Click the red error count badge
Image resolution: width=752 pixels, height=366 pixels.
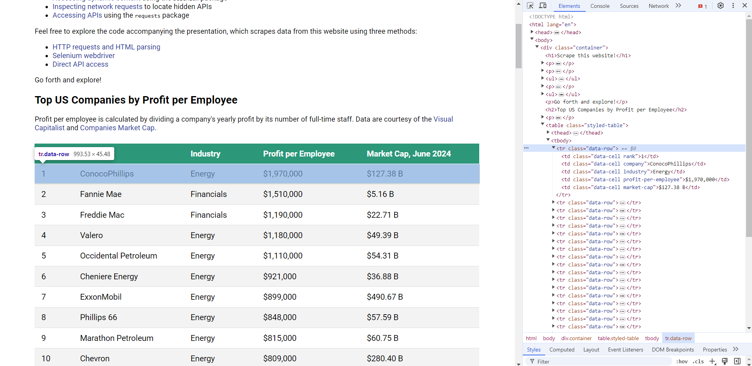(703, 6)
